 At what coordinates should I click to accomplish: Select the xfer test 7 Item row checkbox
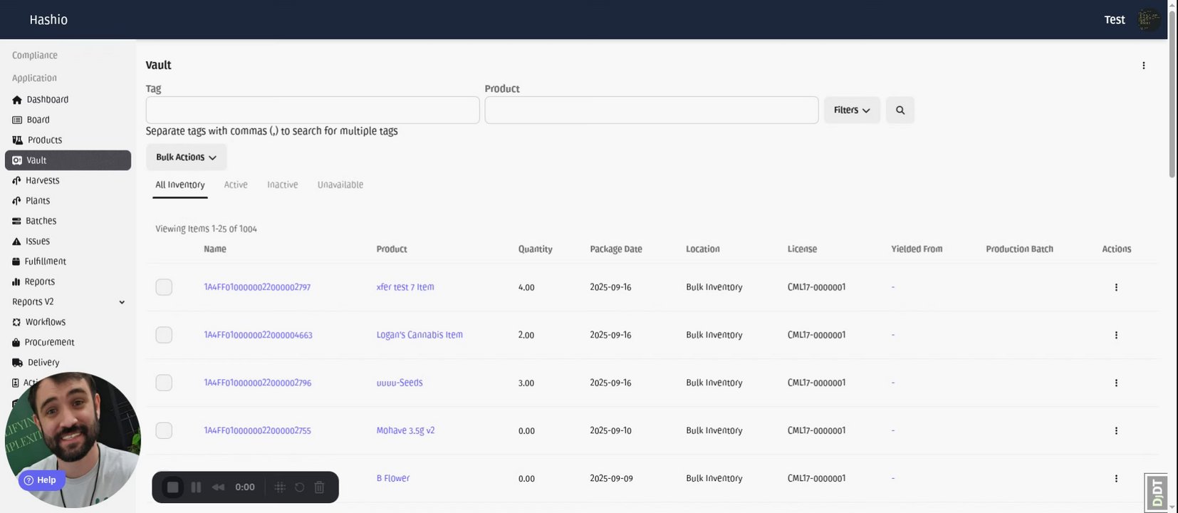pyautogui.click(x=164, y=287)
